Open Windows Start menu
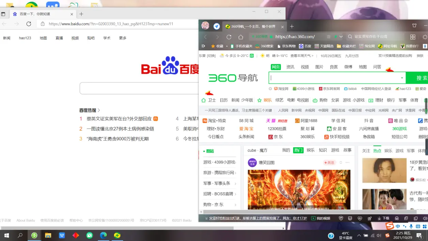428x241 pixels. pyautogui.click(x=6, y=235)
